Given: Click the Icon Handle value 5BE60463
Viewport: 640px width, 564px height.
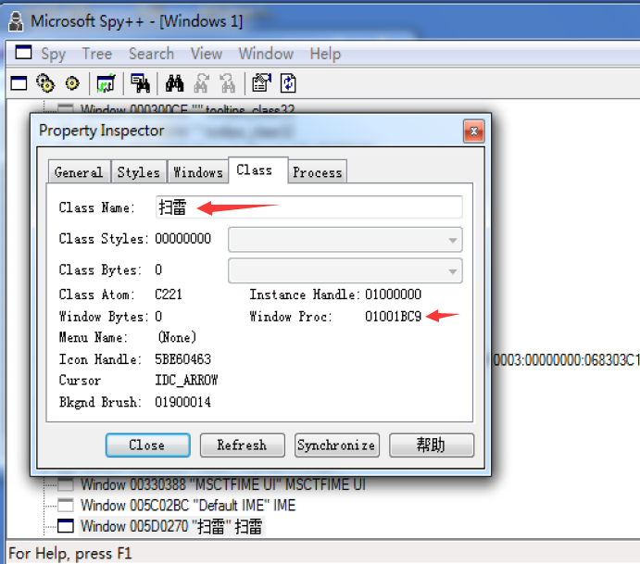Looking at the screenshot, I should point(182,359).
